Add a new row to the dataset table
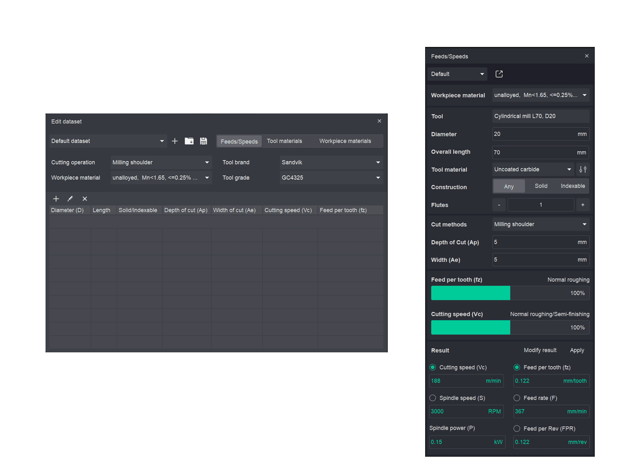 pos(56,199)
